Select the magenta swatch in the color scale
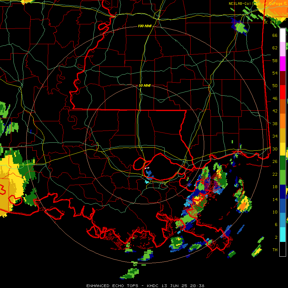This screenshot has width=288, height=288. pyautogui.click(x=283, y=64)
